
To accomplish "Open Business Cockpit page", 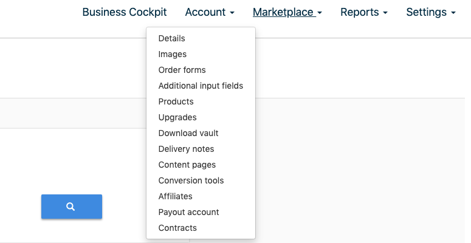I will click(124, 12).
